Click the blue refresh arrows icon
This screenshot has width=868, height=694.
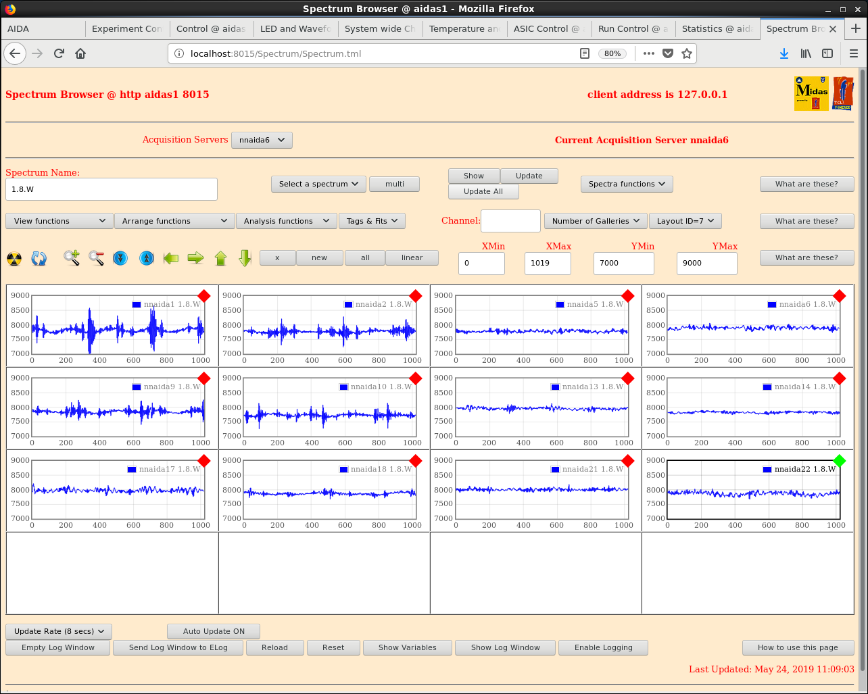tap(39, 258)
